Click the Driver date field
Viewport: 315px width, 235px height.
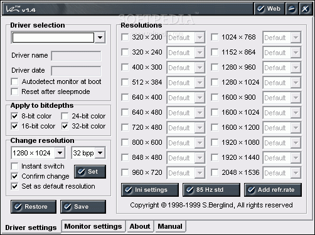pos(76,71)
